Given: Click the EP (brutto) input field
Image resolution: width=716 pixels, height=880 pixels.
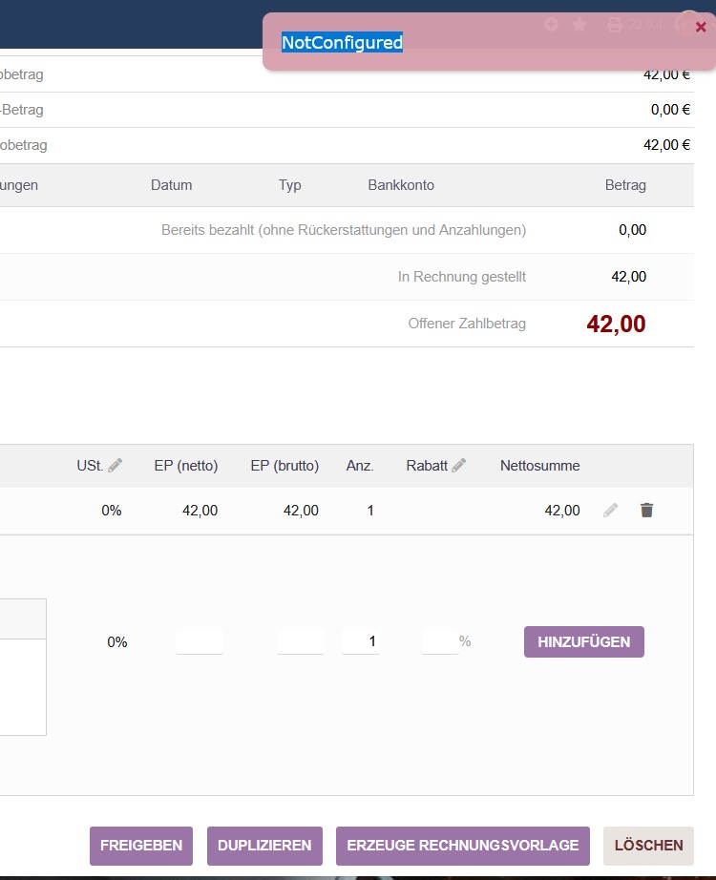Looking at the screenshot, I should pos(300,642).
